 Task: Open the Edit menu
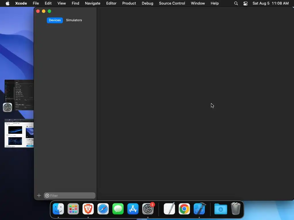(x=48, y=3)
